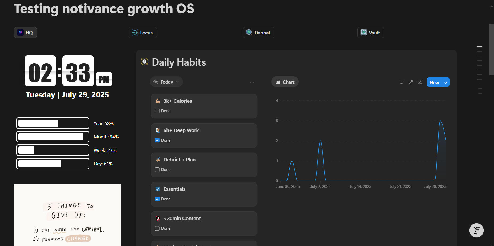This screenshot has height=246, width=494.
Task: Check Done for 3k+ Calories
Action: pos(157,111)
